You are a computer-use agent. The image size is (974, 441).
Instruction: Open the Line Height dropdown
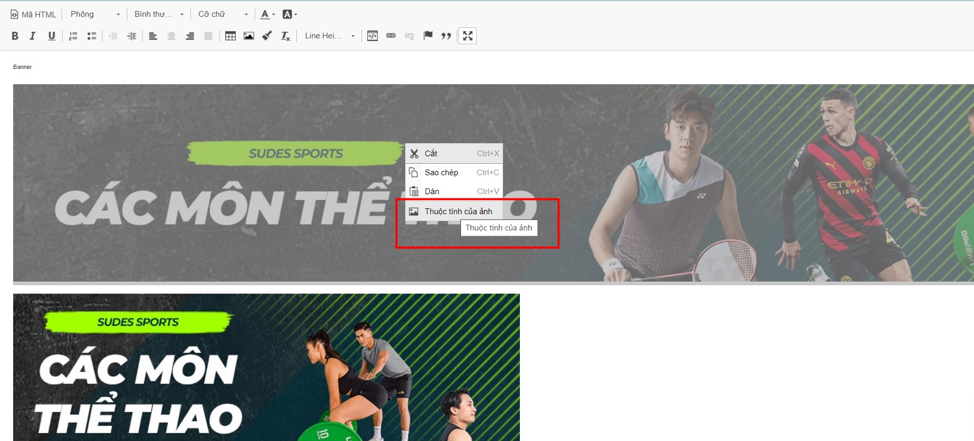click(330, 36)
